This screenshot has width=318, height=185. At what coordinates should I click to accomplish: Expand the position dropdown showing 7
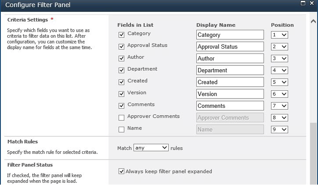click(279, 106)
